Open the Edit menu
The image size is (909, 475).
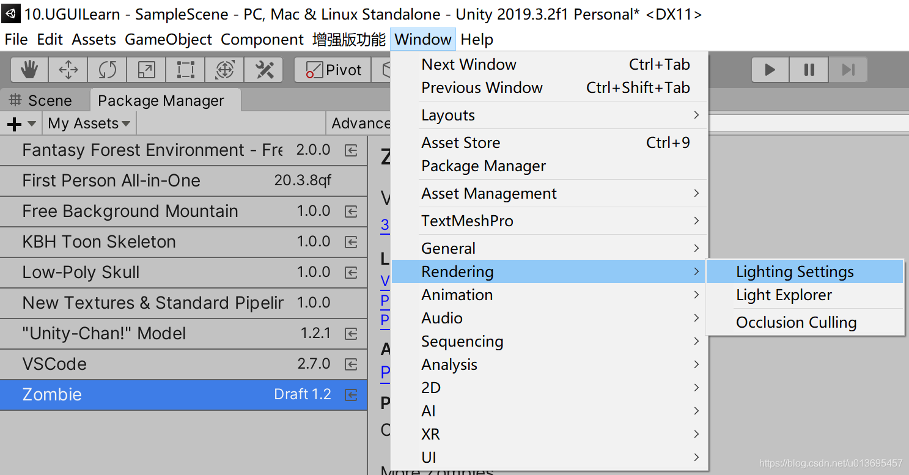tap(50, 39)
